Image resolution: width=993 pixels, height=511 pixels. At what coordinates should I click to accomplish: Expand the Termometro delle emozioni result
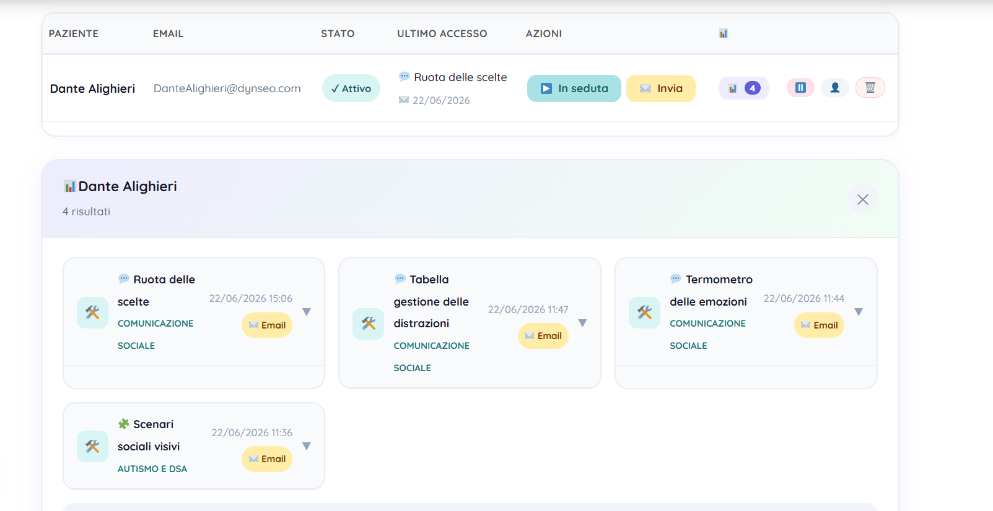coord(859,312)
